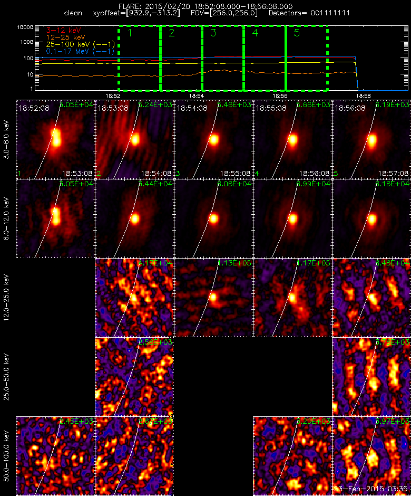Open the 3.0-6.0 keV image at 18:52:08

pyautogui.click(x=55, y=139)
